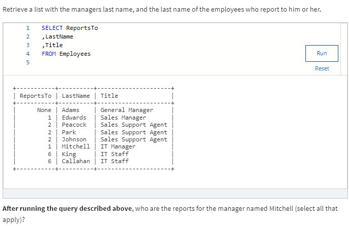This screenshot has height=226, width=349.
Task: Click the Peacock last name in results
Action: [74, 125]
